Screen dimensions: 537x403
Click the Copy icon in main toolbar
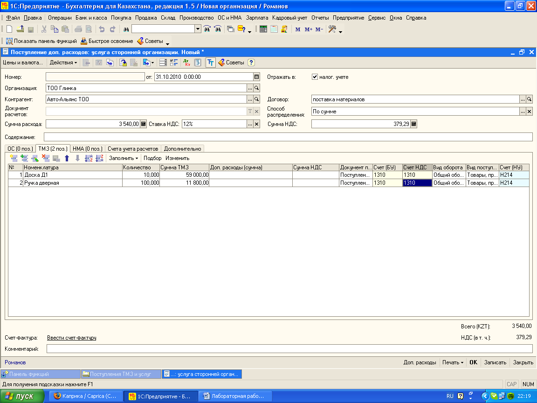tap(54, 29)
